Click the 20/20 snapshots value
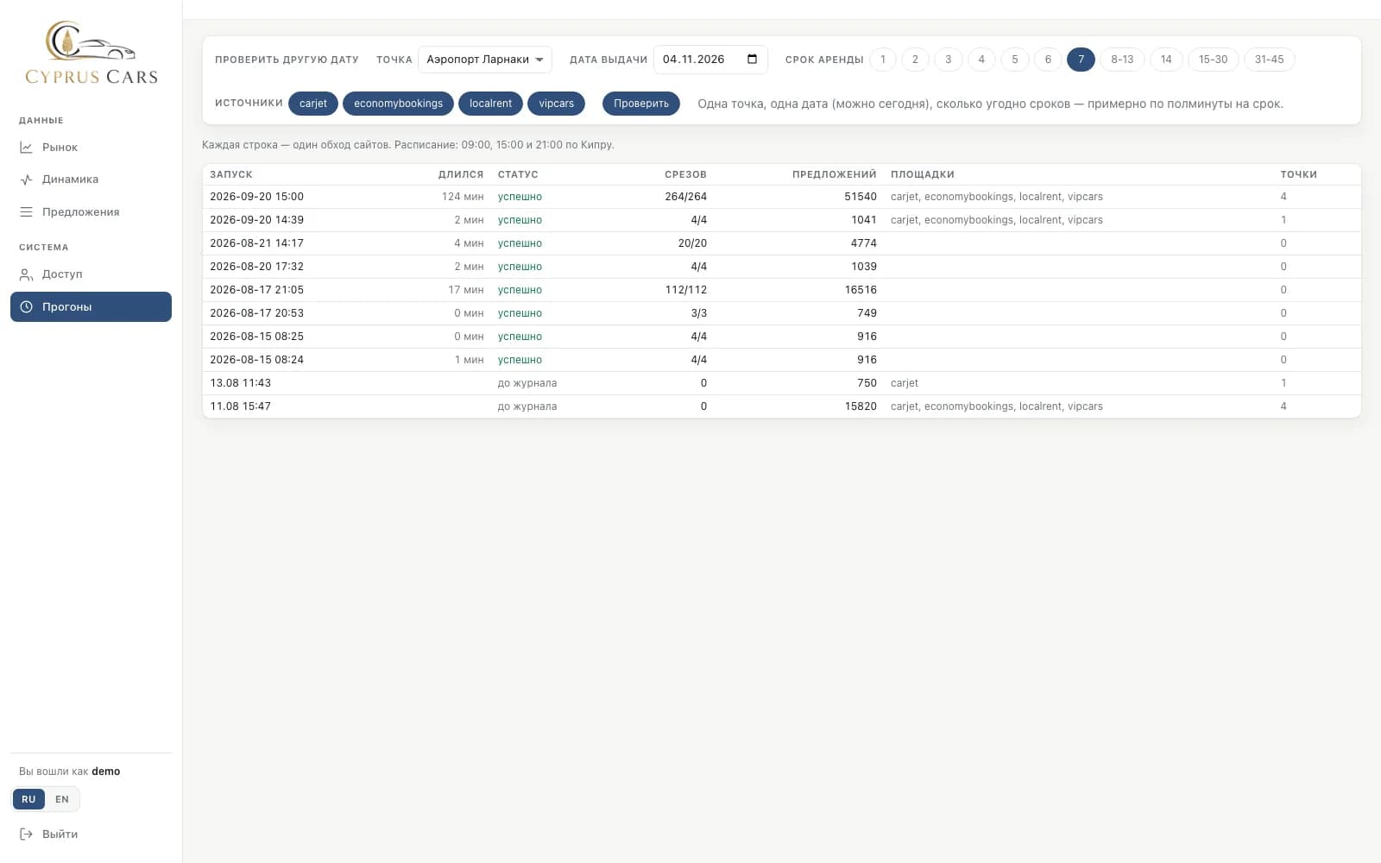Image resolution: width=1381 pixels, height=863 pixels. click(x=692, y=243)
